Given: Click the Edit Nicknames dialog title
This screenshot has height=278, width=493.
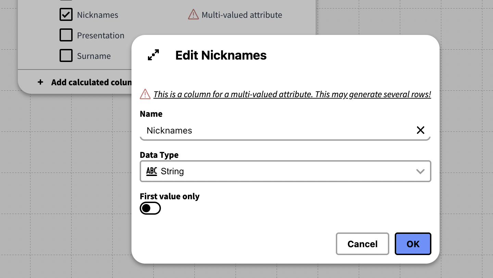Looking at the screenshot, I should point(221,55).
